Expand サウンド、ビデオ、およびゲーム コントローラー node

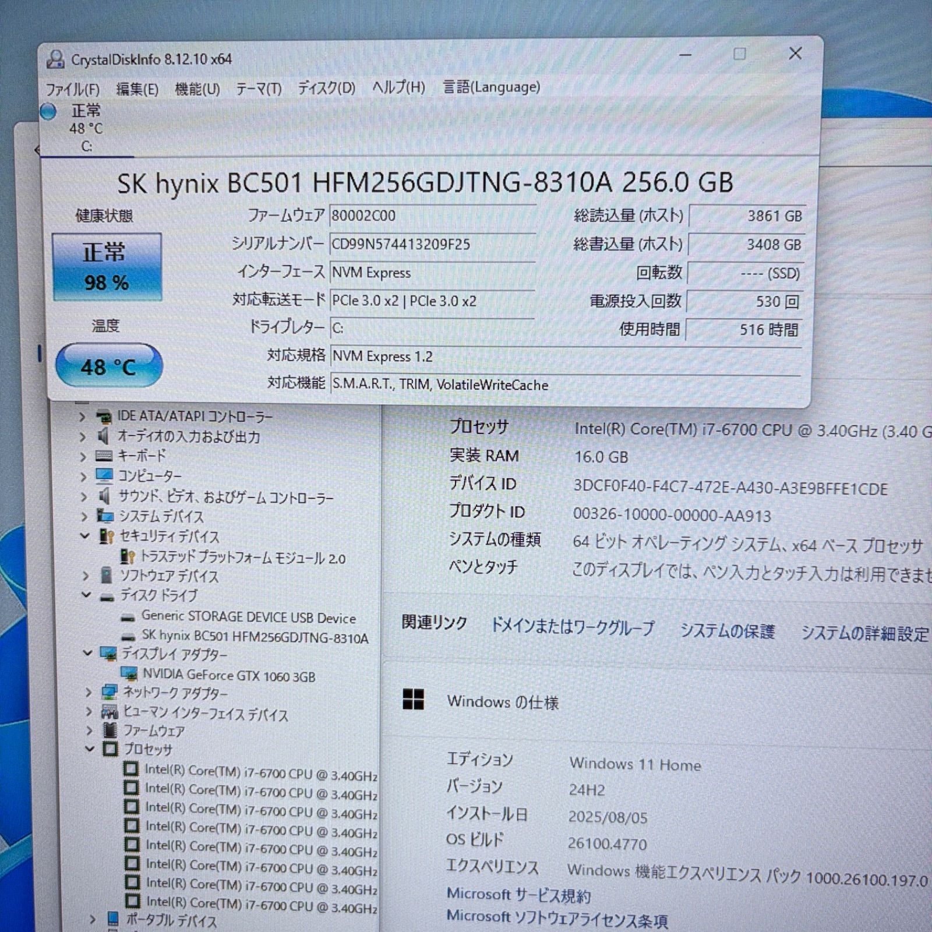[x=84, y=497]
